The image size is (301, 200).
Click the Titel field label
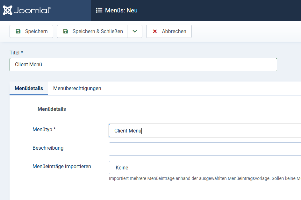coord(16,52)
